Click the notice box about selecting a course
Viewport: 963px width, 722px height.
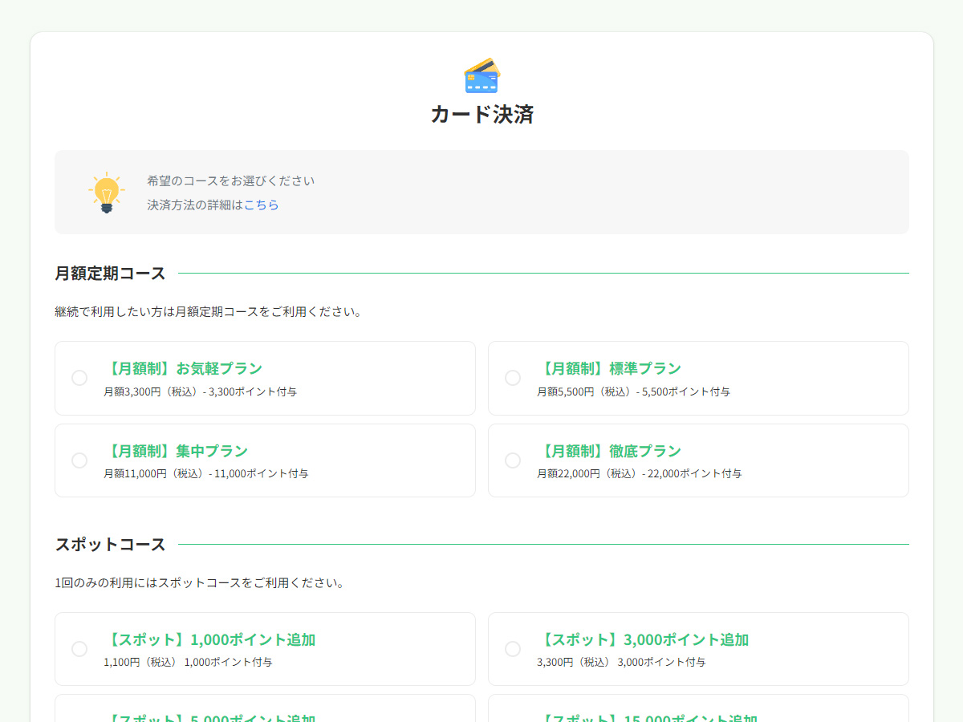[481, 192]
